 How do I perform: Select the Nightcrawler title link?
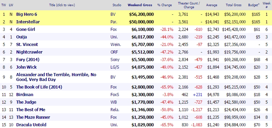29,52
